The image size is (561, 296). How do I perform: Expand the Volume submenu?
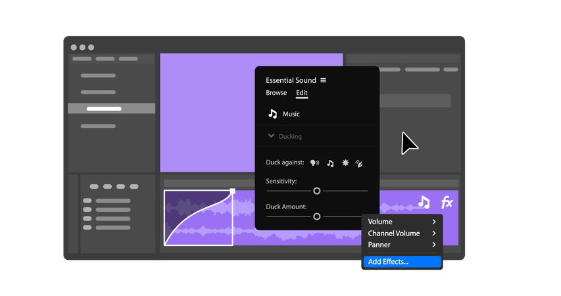click(401, 222)
